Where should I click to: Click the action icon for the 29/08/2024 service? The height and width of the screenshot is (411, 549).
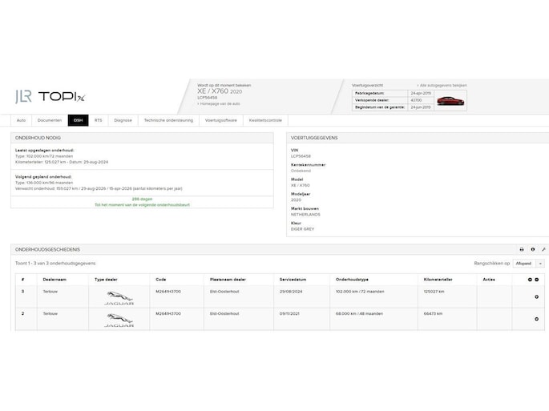tap(536, 297)
